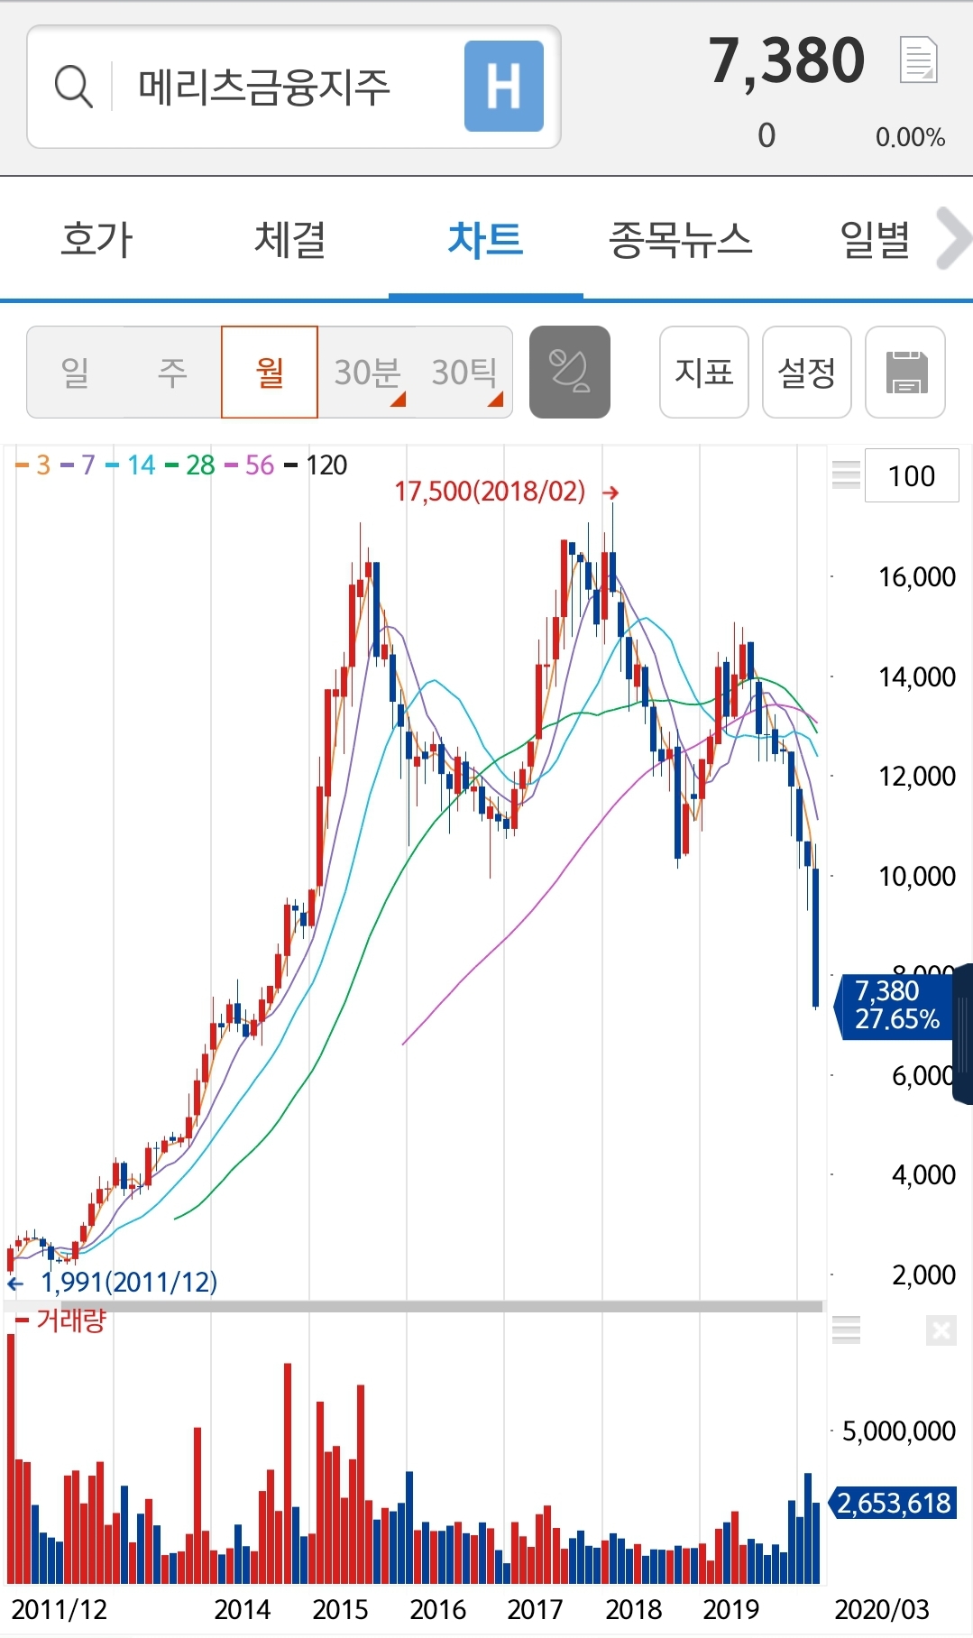
Task: Tap the 1,991(2011/12) low price label
Action: [x=129, y=1282]
